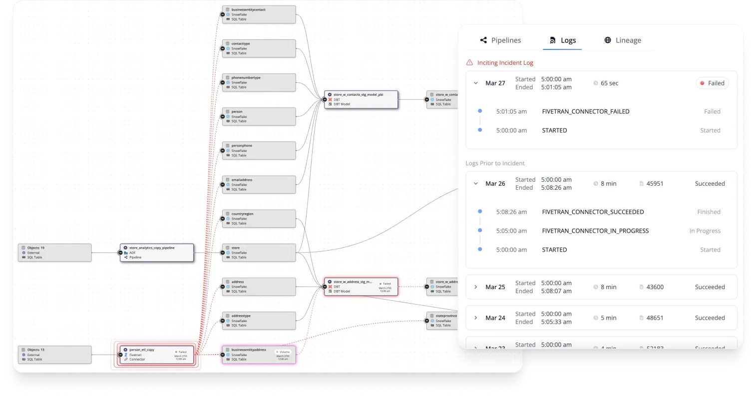Click the database icon on Objects: 19 node
This screenshot has width=756, height=398.
23,248
